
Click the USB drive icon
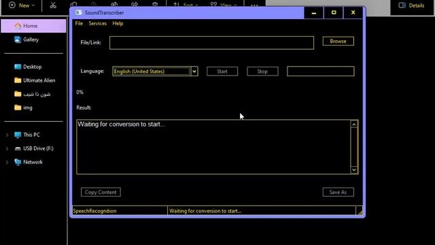pyautogui.click(x=18, y=148)
